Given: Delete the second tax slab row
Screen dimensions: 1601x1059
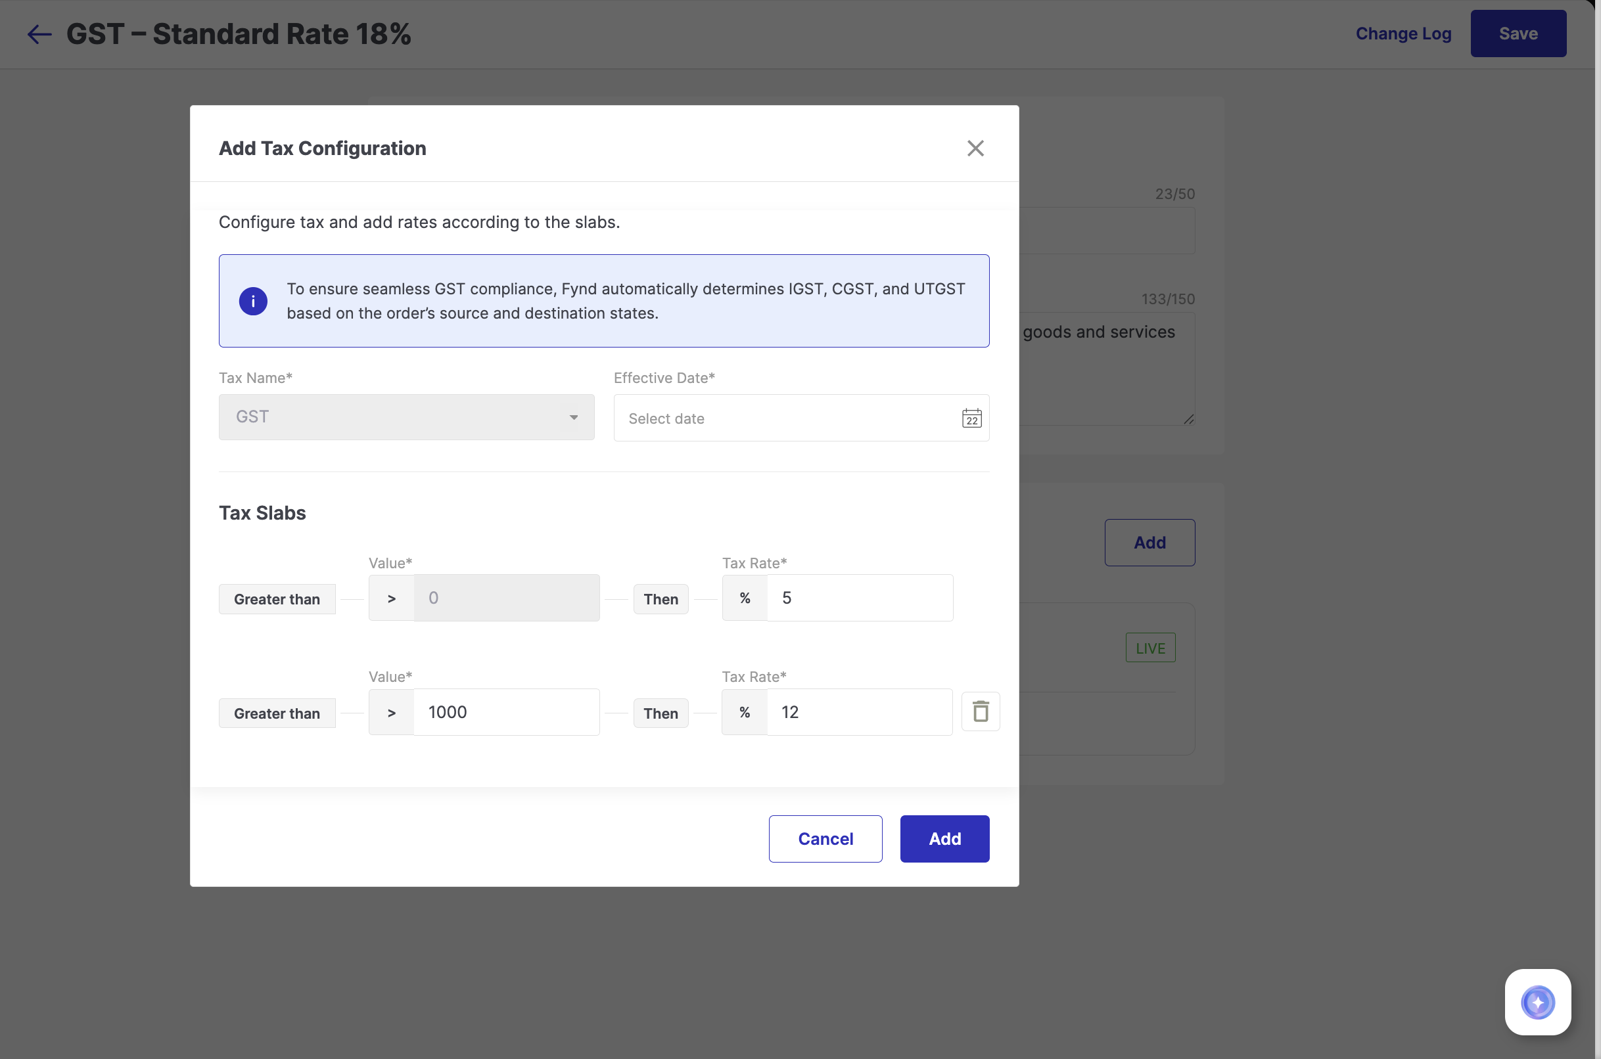Looking at the screenshot, I should tap(980, 711).
